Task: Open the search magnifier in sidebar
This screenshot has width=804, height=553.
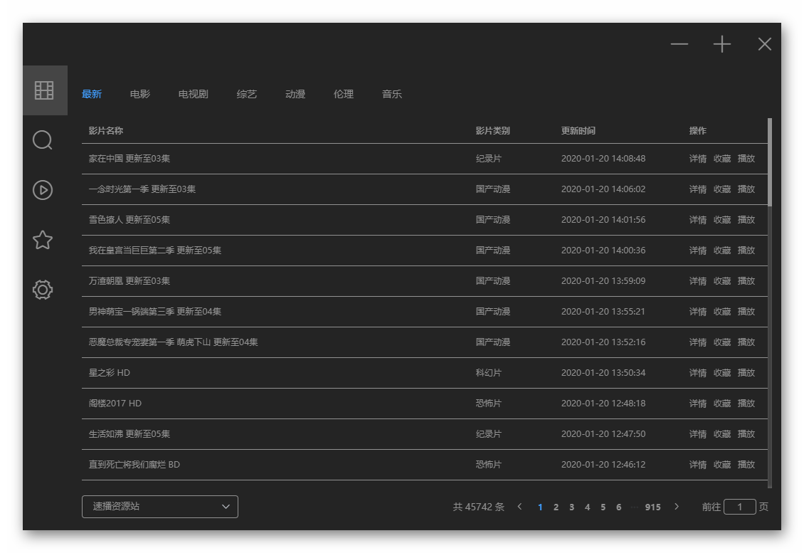Action: click(x=43, y=140)
